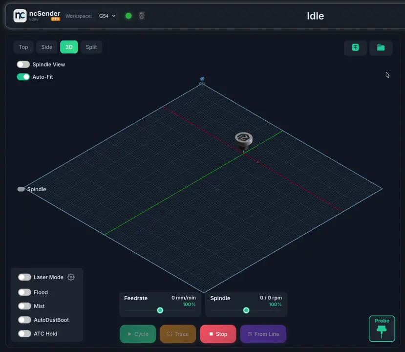This screenshot has width=405, height=352.
Task: Click the Spindle override slider handle
Action: tap(246, 310)
